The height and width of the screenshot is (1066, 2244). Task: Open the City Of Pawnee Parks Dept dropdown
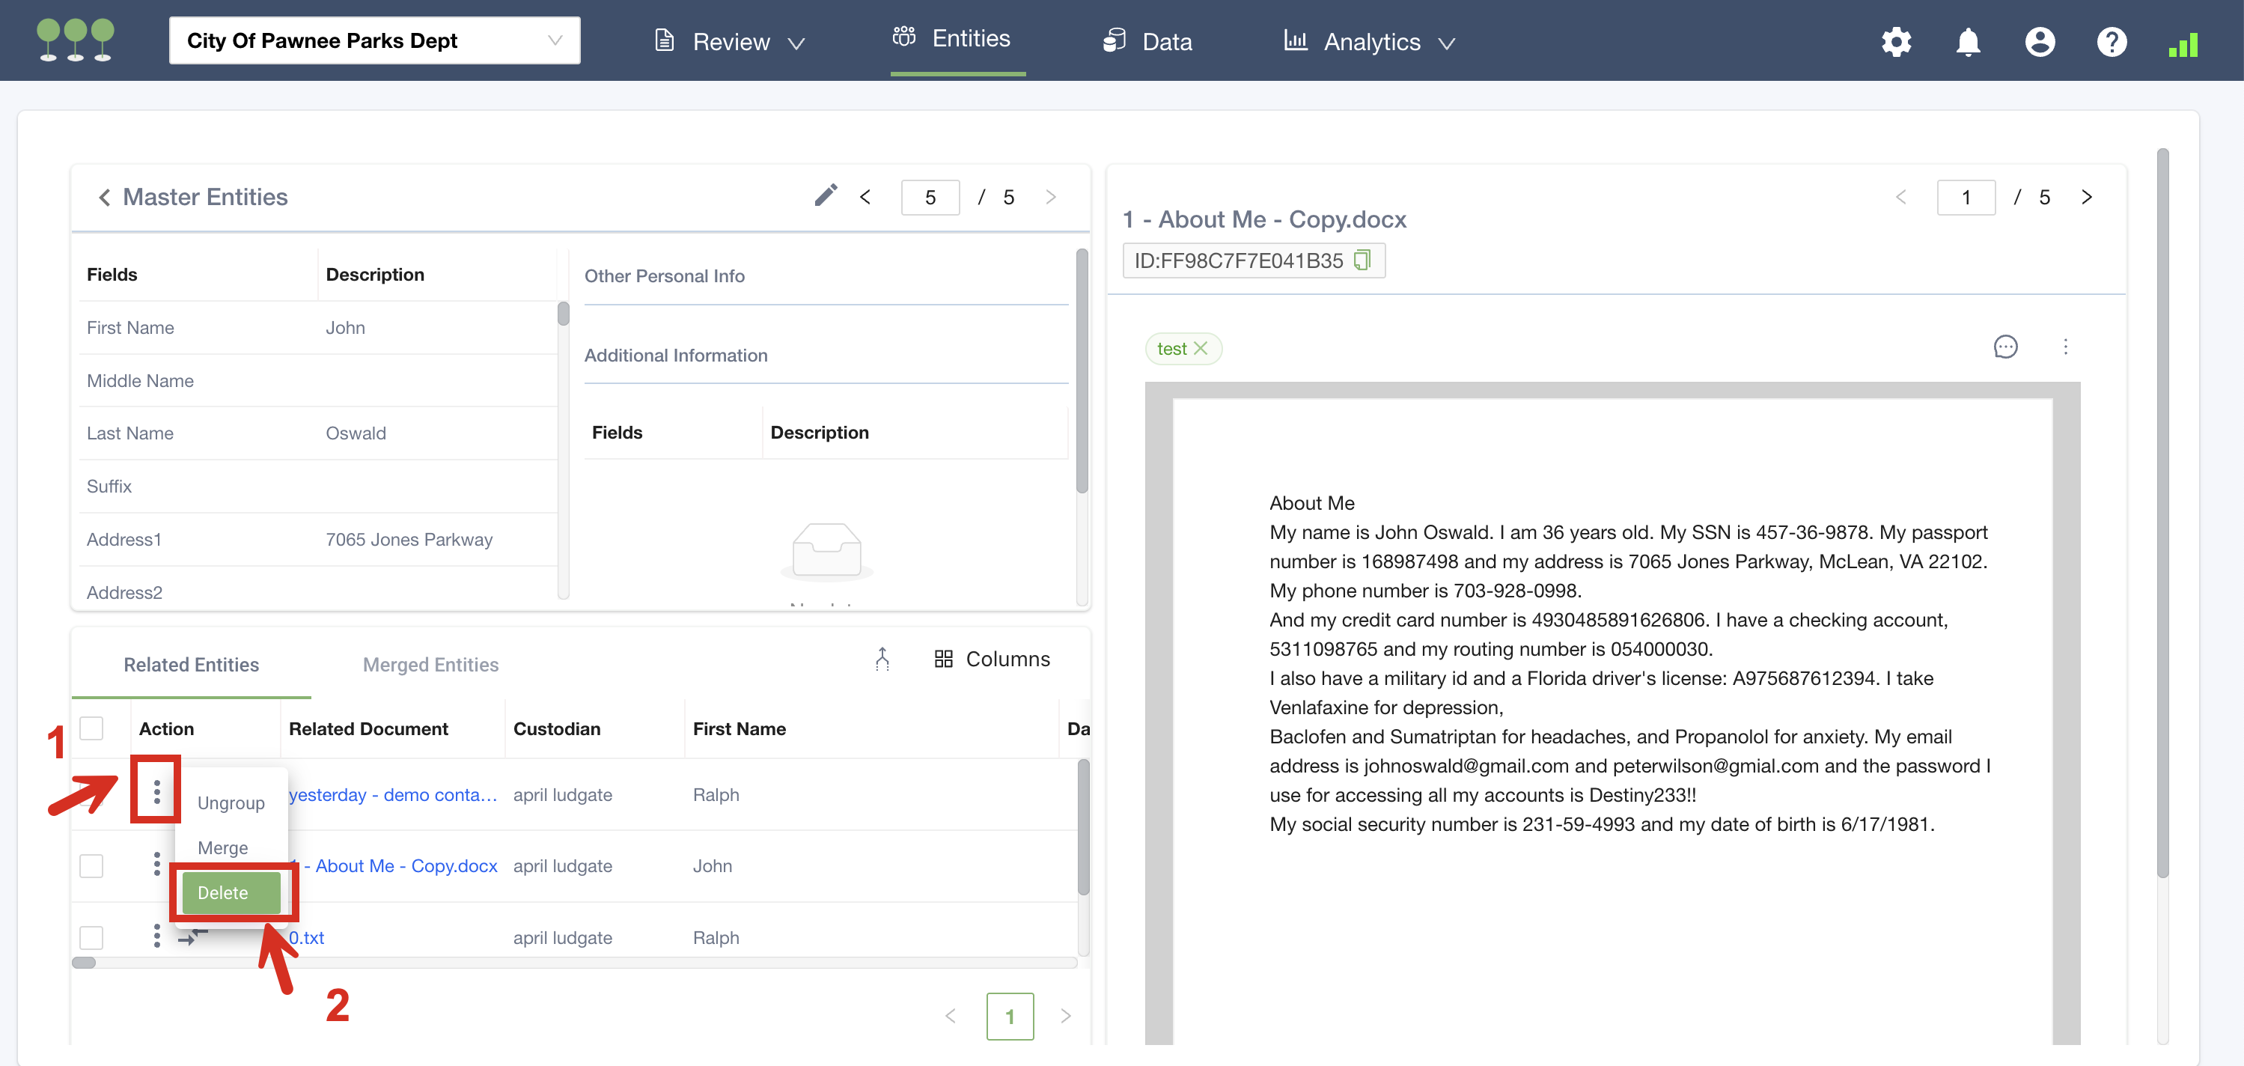[x=374, y=41]
